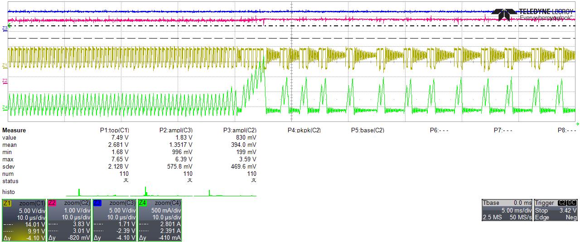Click the P2 mean 1.3517 V
This screenshot has width=580, height=242.
(180, 145)
